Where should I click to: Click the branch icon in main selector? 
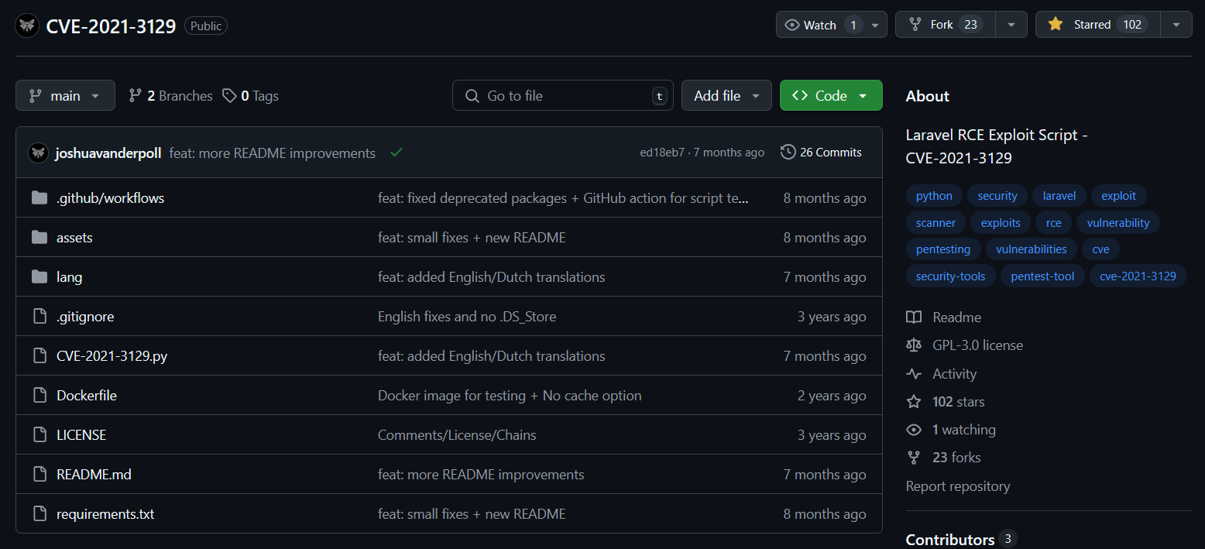[x=36, y=96]
